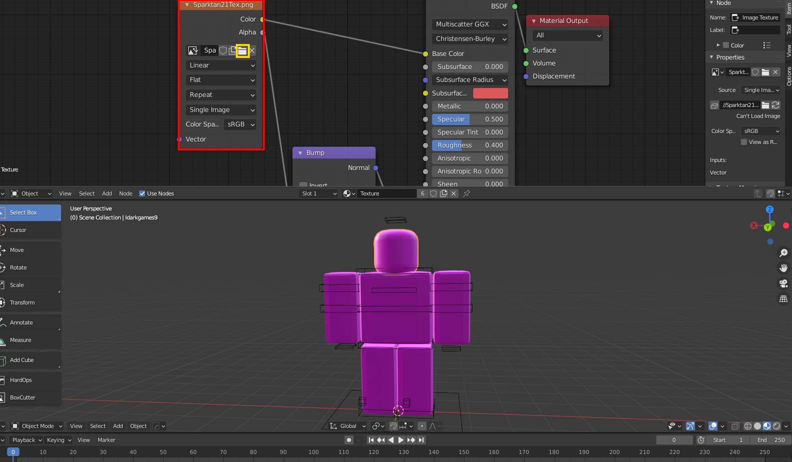The image size is (792, 462).
Task: Jump to timeline start
Action: tap(371, 440)
